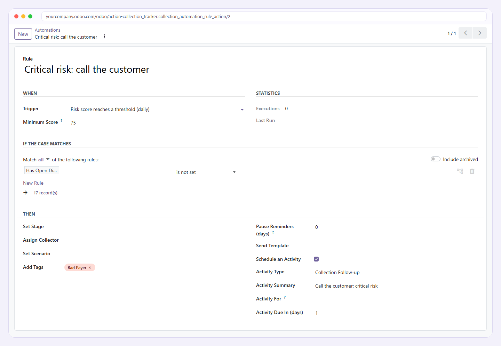Click the Bad Payer tag

80,267
